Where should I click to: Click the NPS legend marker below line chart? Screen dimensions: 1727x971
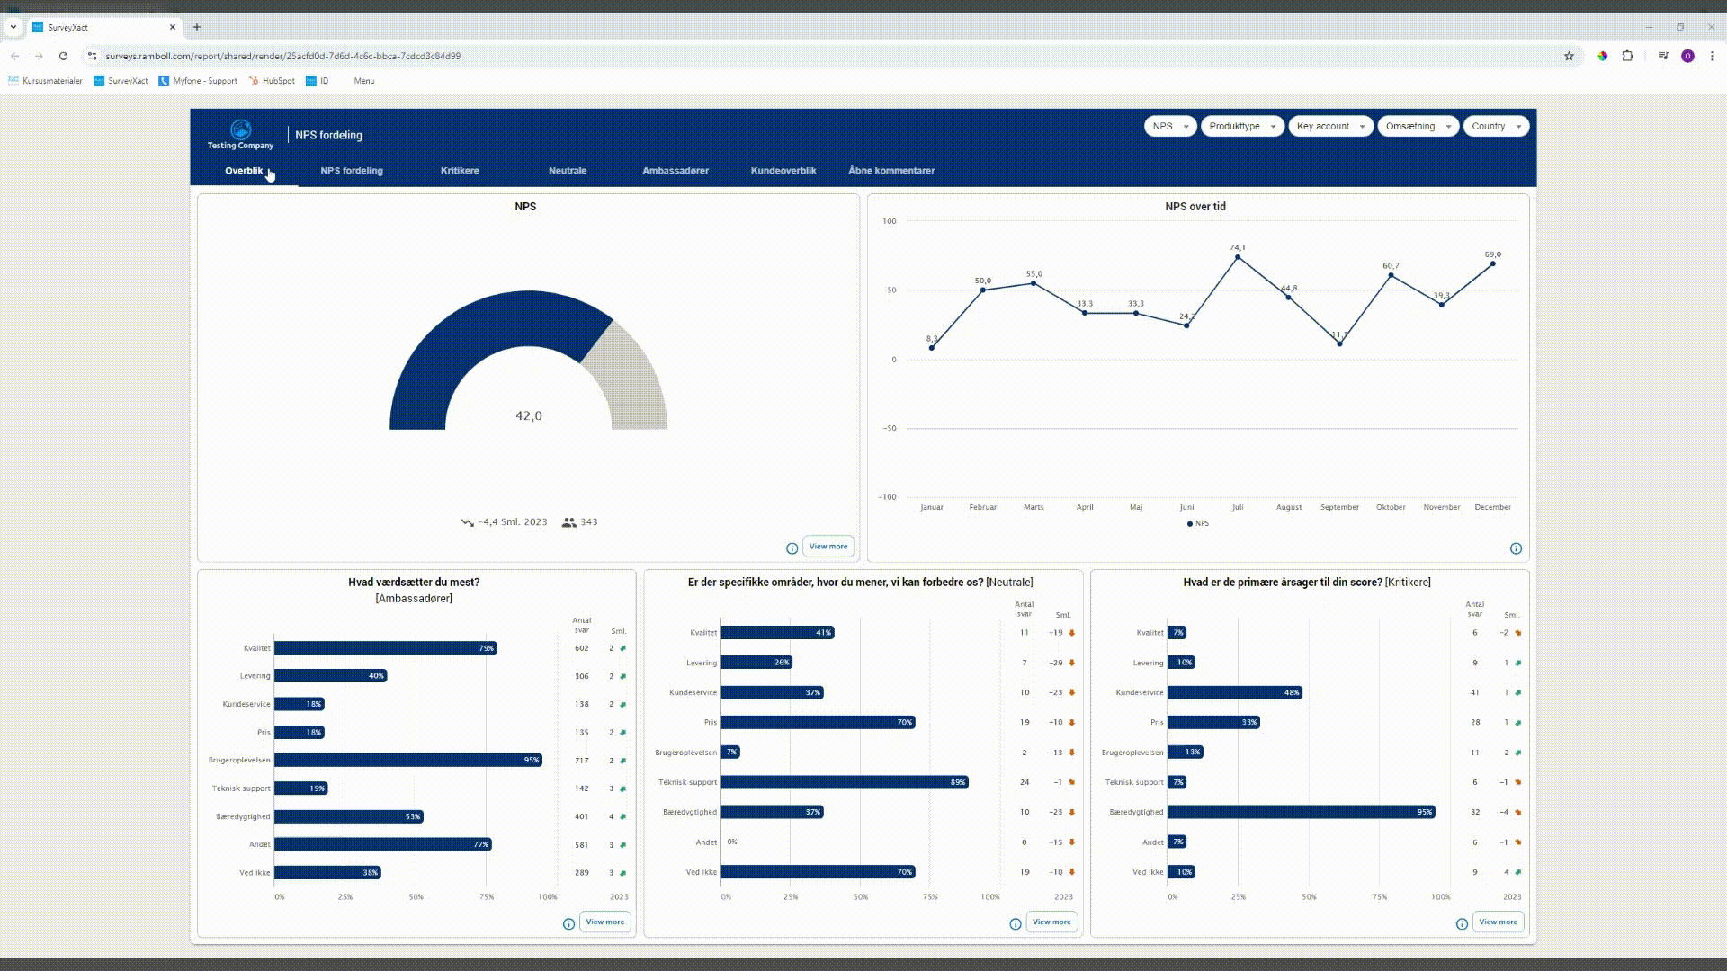pyautogui.click(x=1190, y=523)
